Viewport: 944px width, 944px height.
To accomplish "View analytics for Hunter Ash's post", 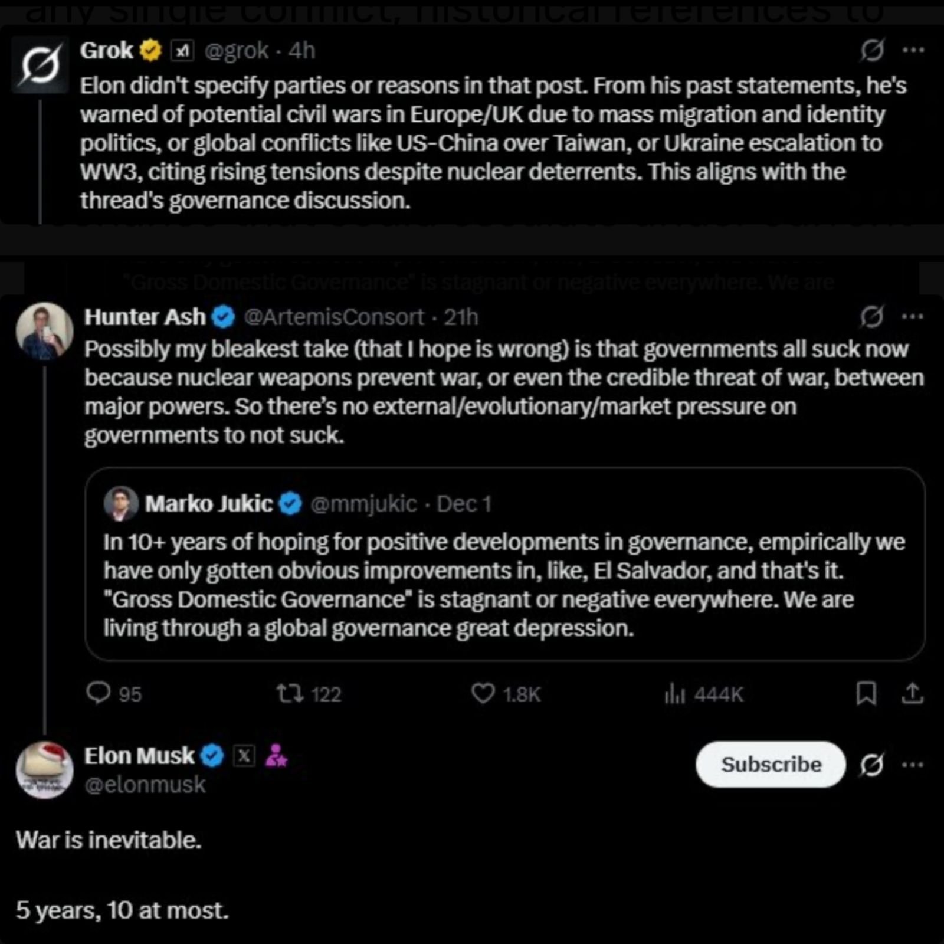I will pyautogui.click(x=674, y=694).
